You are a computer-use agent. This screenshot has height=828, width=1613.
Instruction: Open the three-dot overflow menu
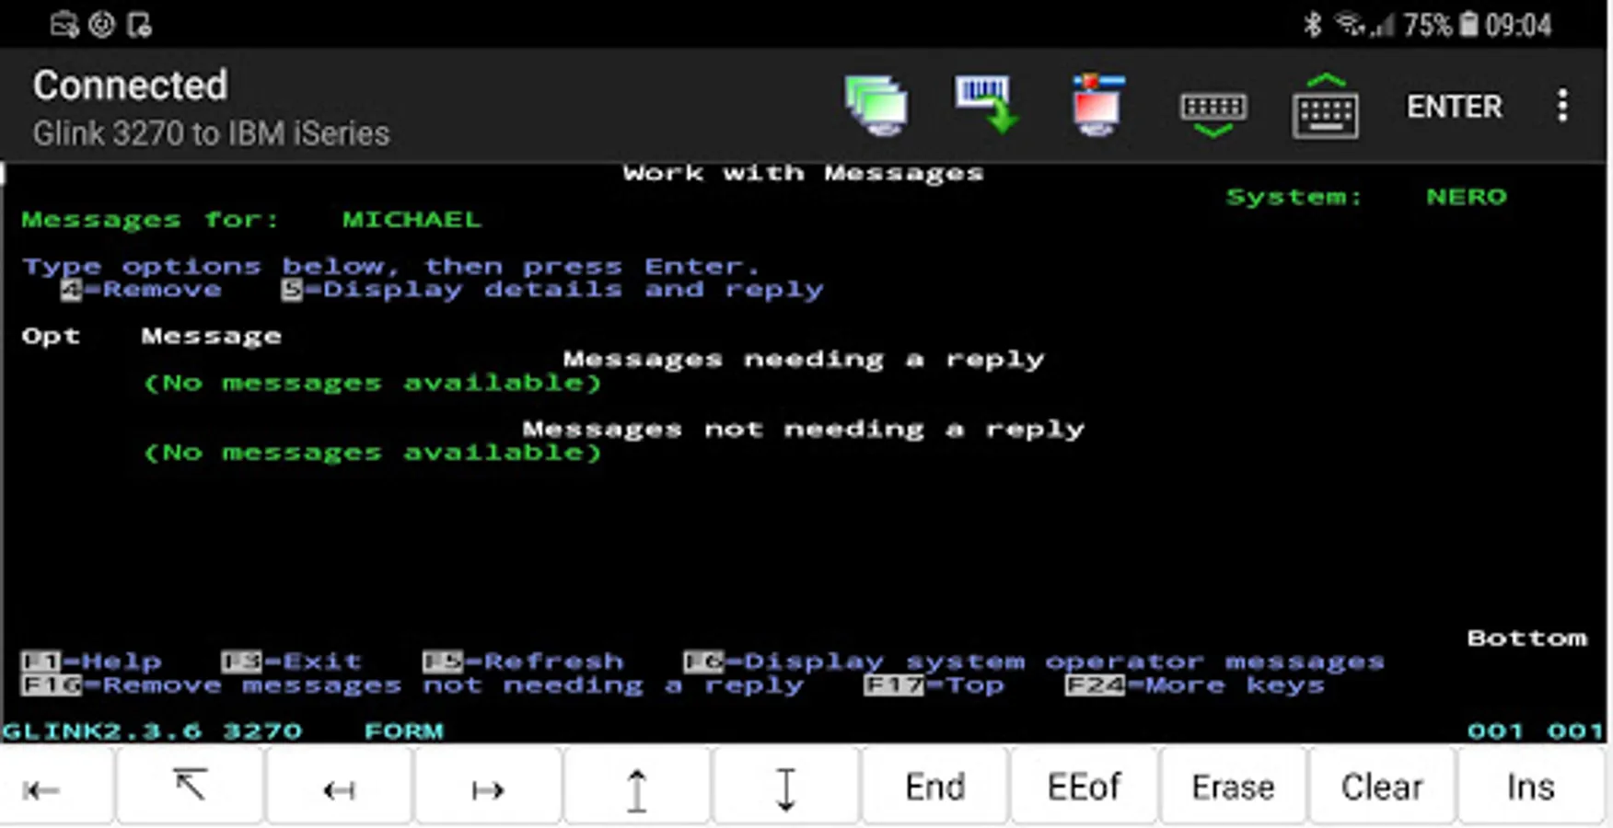coord(1562,106)
